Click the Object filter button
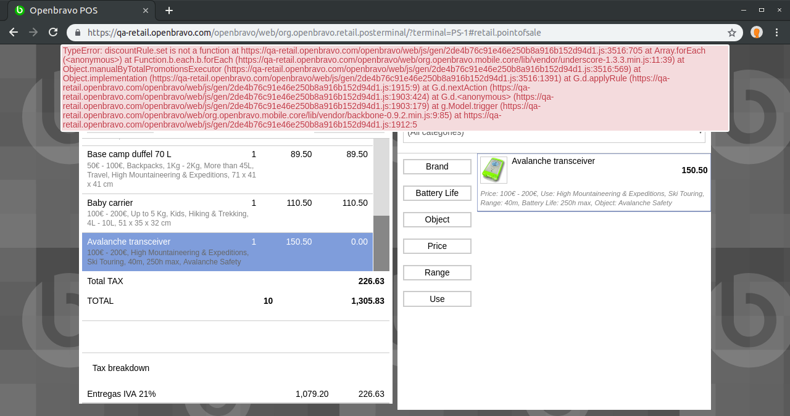Image resolution: width=790 pixels, height=416 pixels. [x=437, y=219]
